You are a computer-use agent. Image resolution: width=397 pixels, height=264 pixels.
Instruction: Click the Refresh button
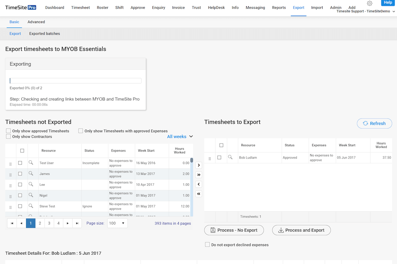point(374,123)
